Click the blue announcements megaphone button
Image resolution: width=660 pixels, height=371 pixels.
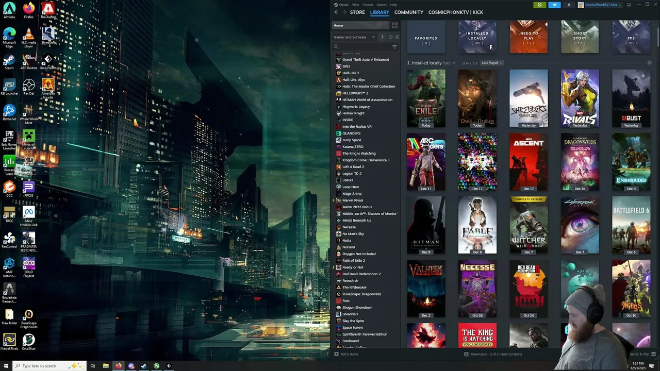(554, 5)
